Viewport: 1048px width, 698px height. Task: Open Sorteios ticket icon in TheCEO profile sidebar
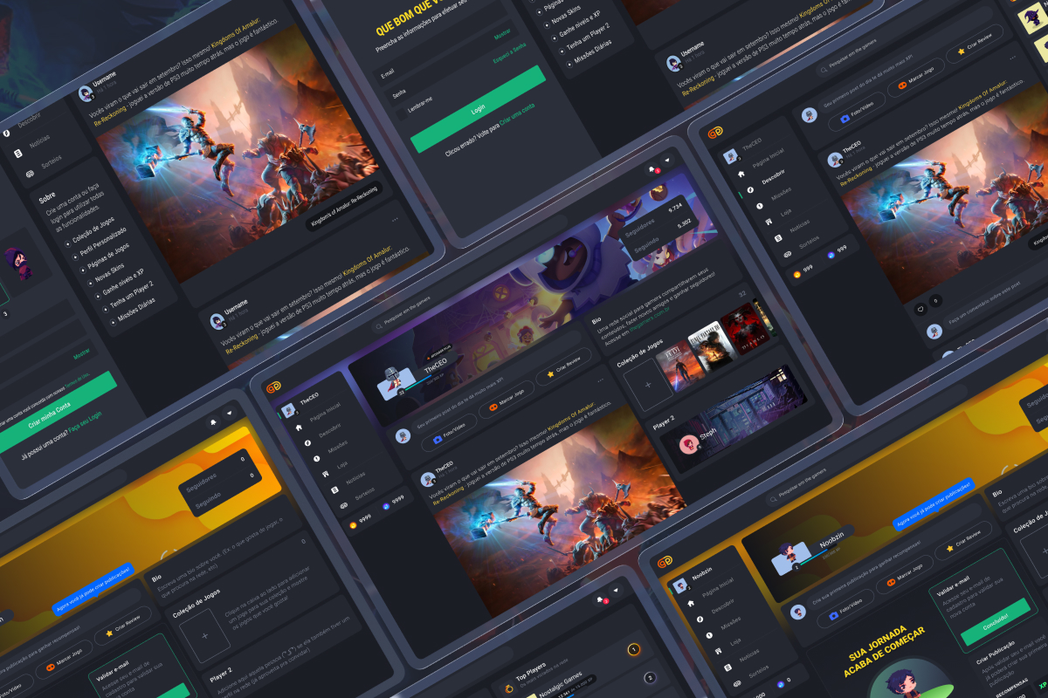pos(344,505)
